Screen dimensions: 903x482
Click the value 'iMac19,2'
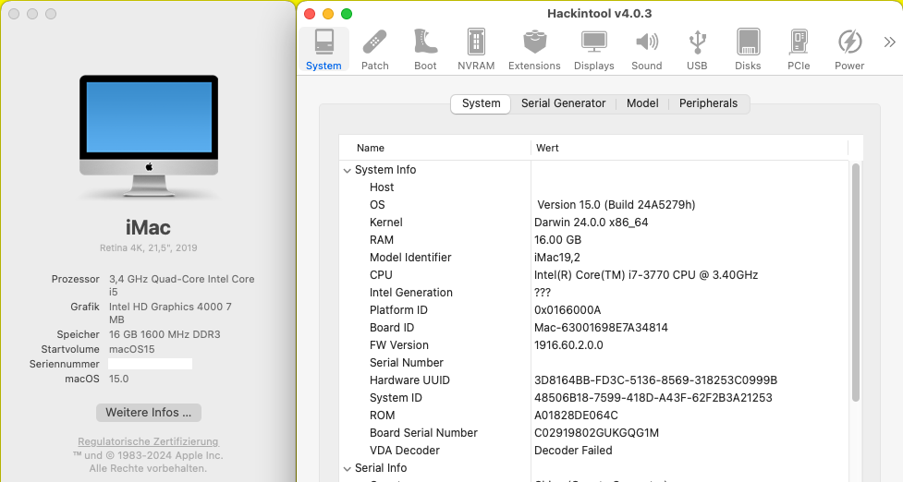coord(557,258)
